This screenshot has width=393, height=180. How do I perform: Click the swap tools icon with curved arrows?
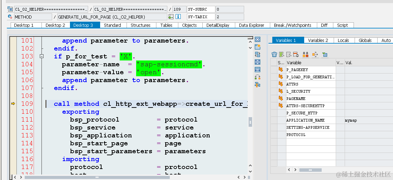point(258,77)
